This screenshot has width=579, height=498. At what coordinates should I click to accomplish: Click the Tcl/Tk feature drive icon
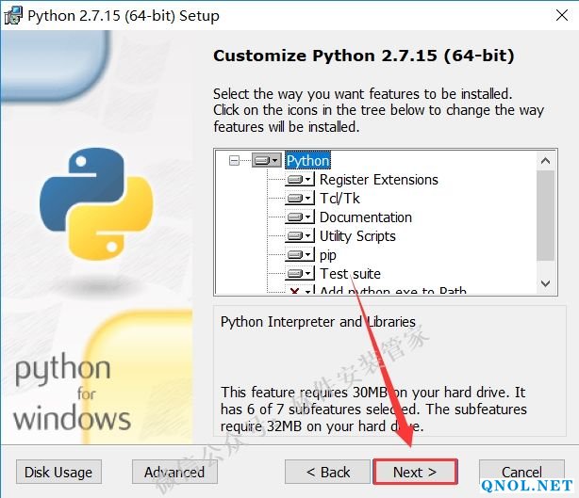point(300,199)
